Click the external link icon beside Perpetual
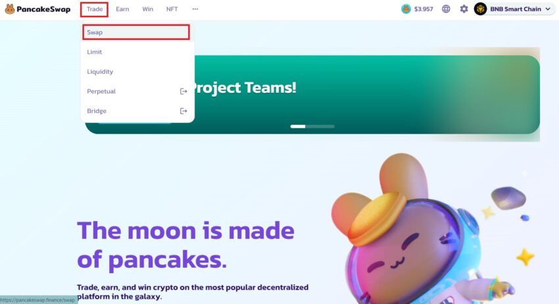 (183, 91)
